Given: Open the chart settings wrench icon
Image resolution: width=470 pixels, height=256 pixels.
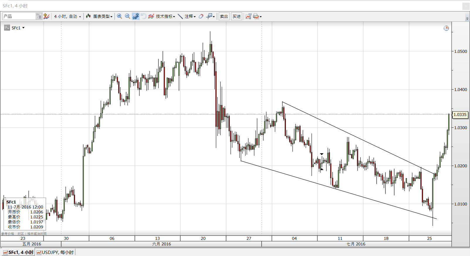Looking at the screenshot, I should coord(248,16).
